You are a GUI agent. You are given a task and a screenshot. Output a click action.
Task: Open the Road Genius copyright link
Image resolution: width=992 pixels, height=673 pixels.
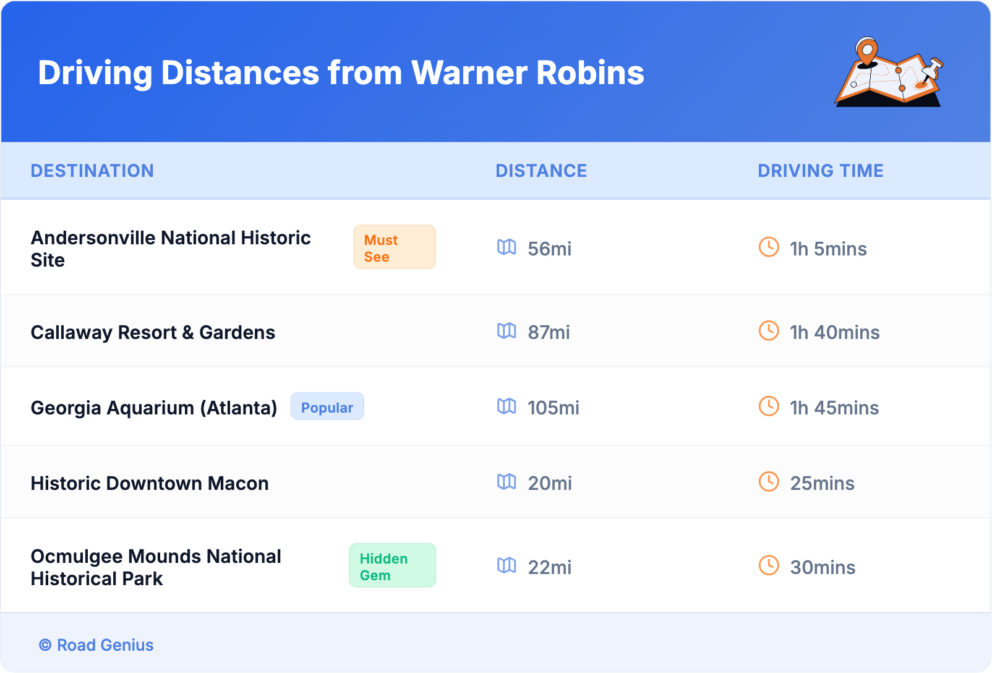click(96, 645)
